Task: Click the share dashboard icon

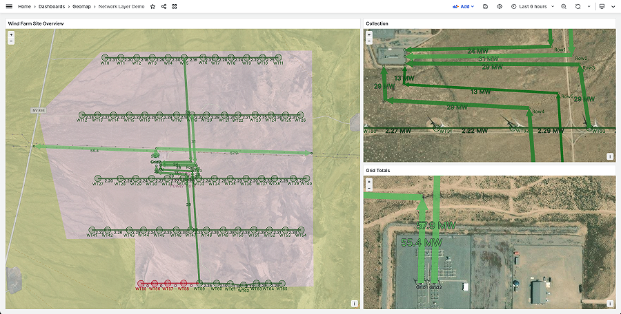Action: point(164,7)
